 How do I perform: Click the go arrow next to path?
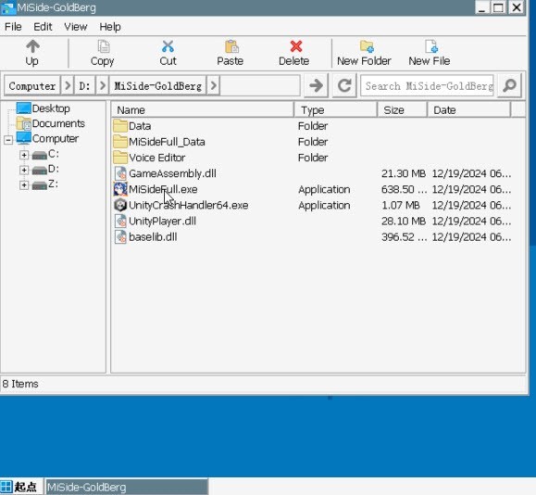(x=316, y=85)
